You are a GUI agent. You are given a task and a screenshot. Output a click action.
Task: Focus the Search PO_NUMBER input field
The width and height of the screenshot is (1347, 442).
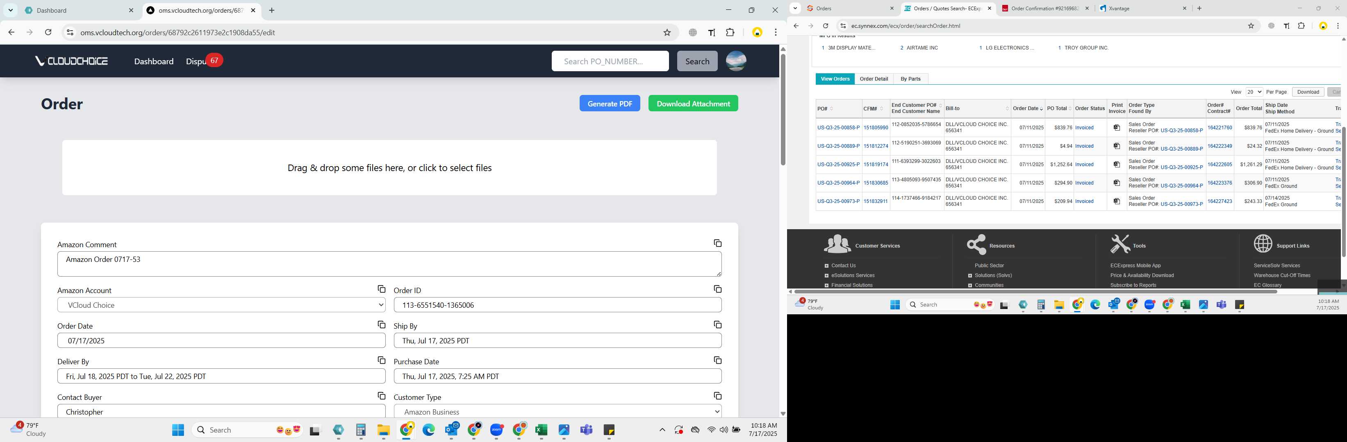pos(610,61)
